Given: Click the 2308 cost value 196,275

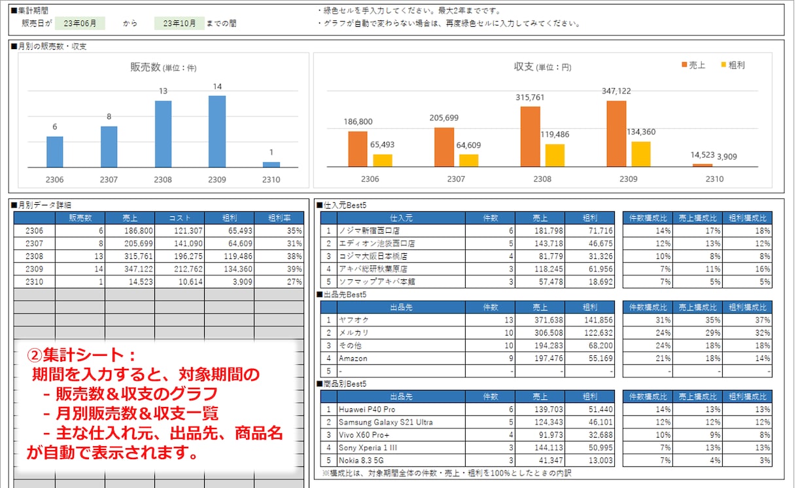Looking at the screenshot, I should pos(179,256).
